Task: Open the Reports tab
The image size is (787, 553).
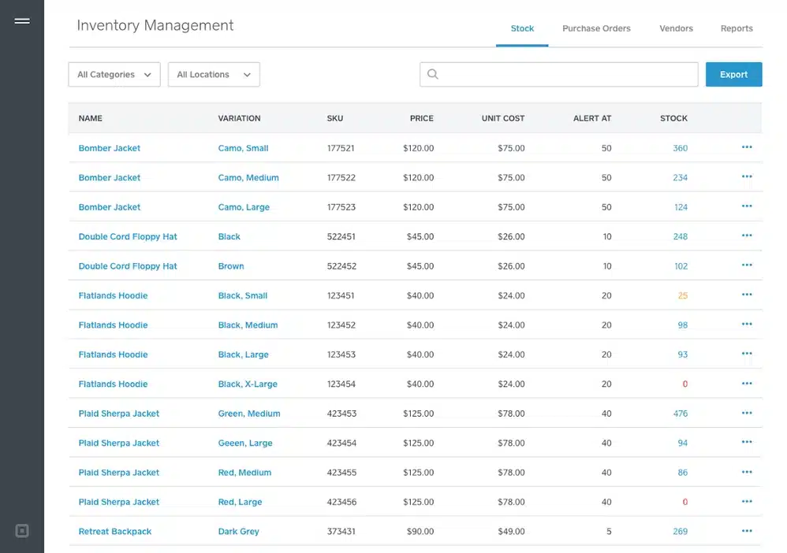Action: pyautogui.click(x=736, y=28)
